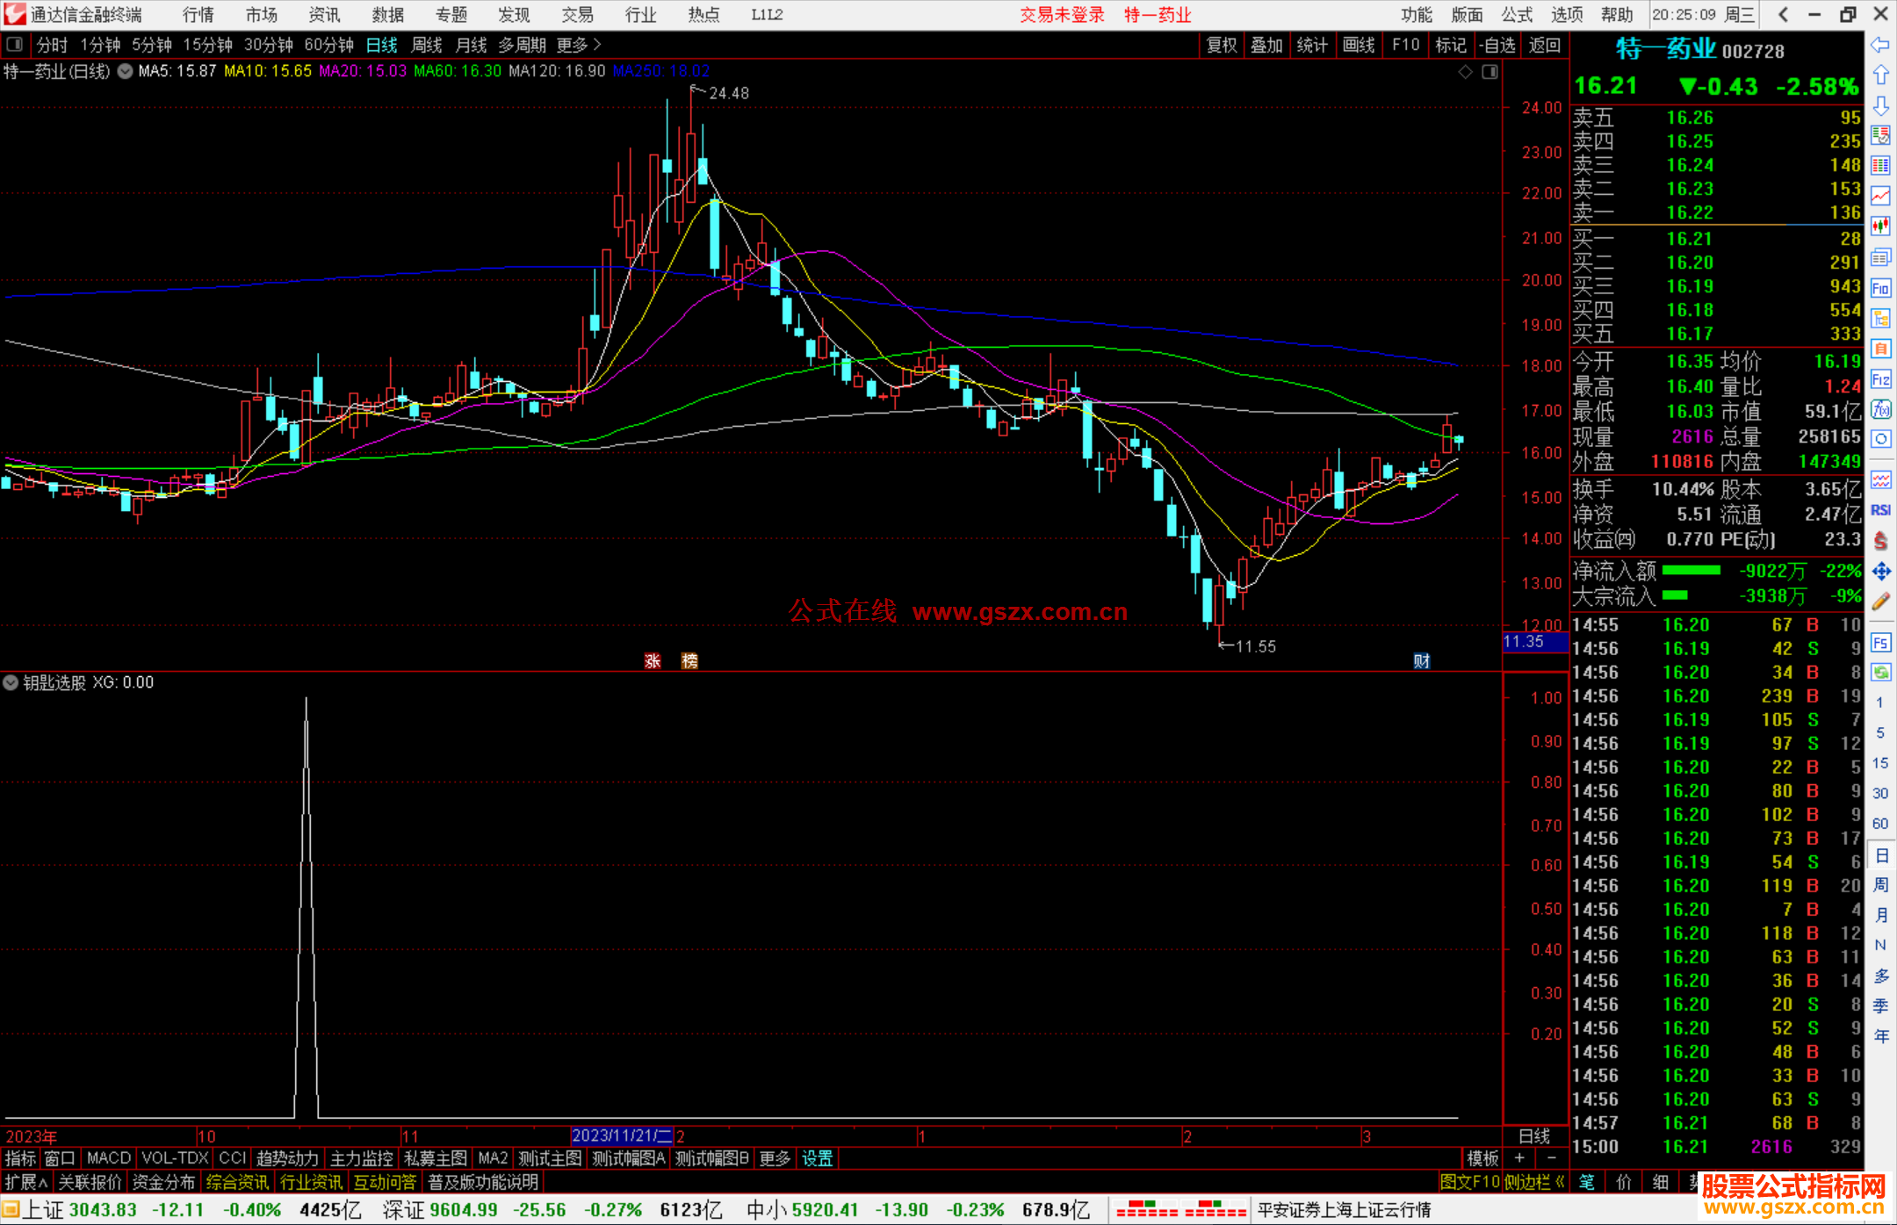Open the line trend chart sidebar icon
This screenshot has height=1225, width=1897.
pyautogui.click(x=1880, y=196)
